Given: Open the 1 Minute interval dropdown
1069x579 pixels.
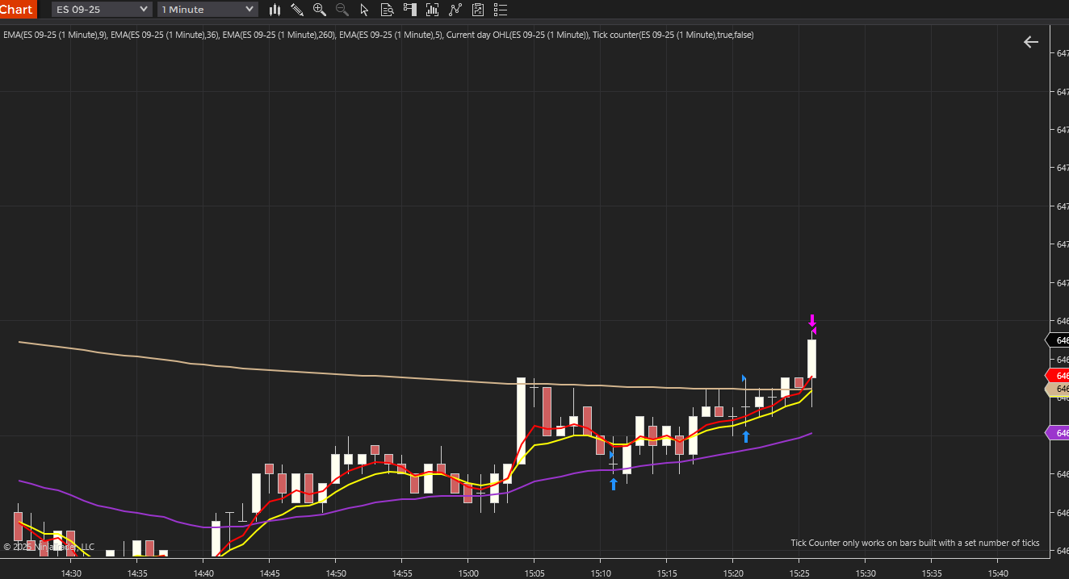Looking at the screenshot, I should 208,9.
